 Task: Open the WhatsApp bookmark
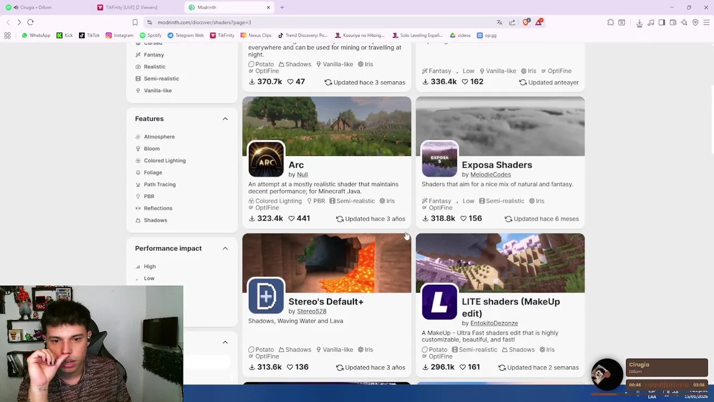tap(36, 35)
